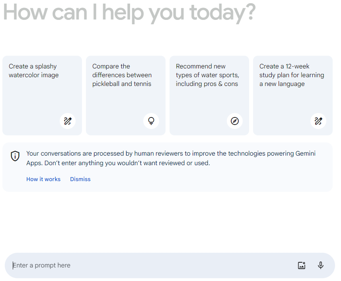Viewport: 341px width, 281px height.
Task: Click the compass button to explore water sports
Action: (235, 121)
